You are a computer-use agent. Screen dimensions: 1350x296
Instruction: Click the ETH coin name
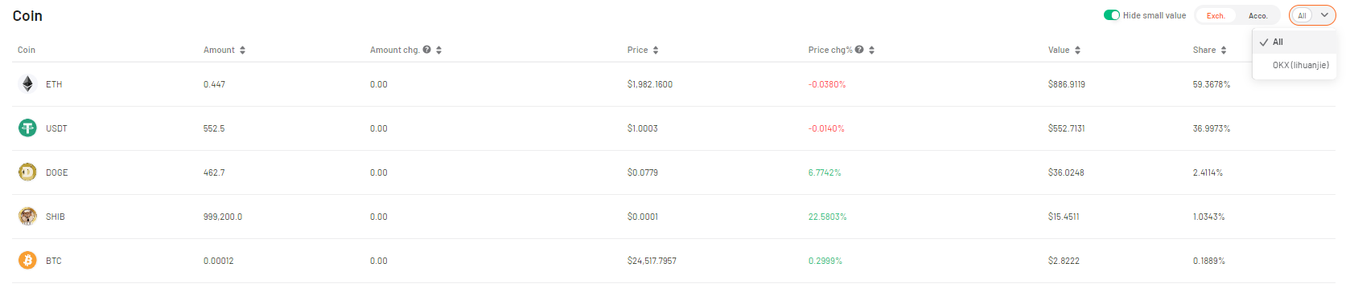(x=54, y=84)
